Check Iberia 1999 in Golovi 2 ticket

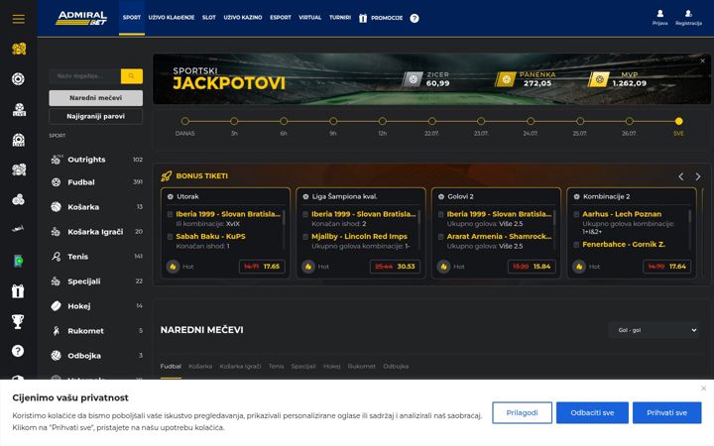tap(440, 214)
